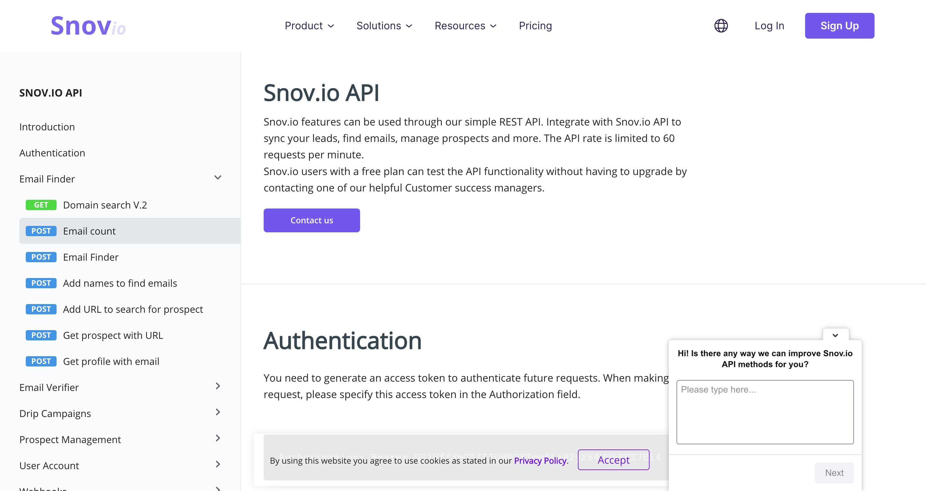
Task: Go to the Pricing page
Action: 535,26
